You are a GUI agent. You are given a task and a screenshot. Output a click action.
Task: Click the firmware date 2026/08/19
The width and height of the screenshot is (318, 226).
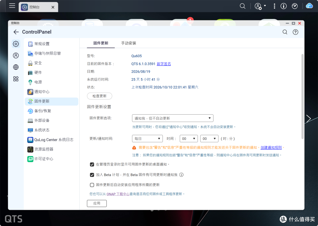(x=141, y=71)
